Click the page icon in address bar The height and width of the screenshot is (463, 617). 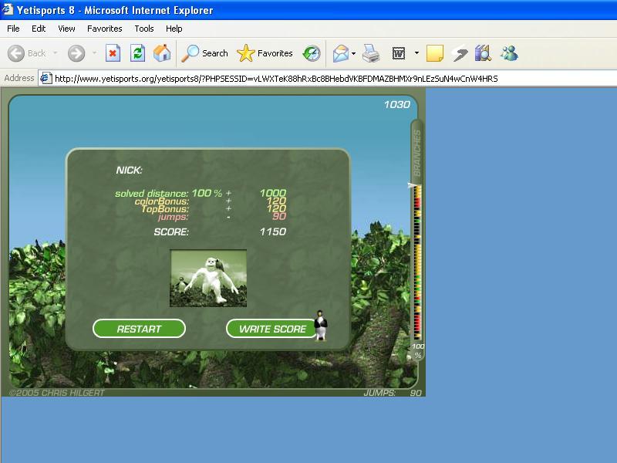coord(46,79)
